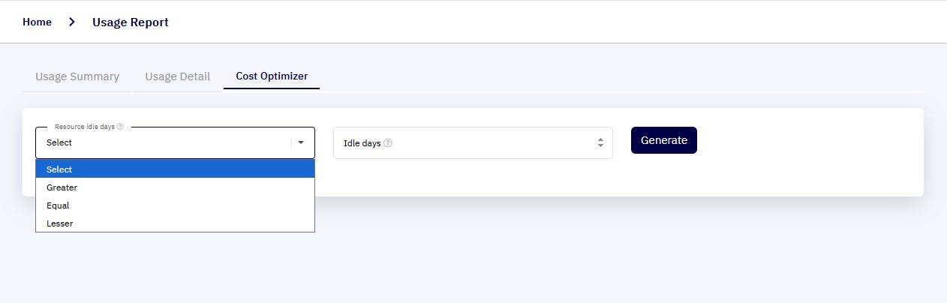Screen dimensions: 947x303
Task: Select the Lesser option
Action: point(175,223)
